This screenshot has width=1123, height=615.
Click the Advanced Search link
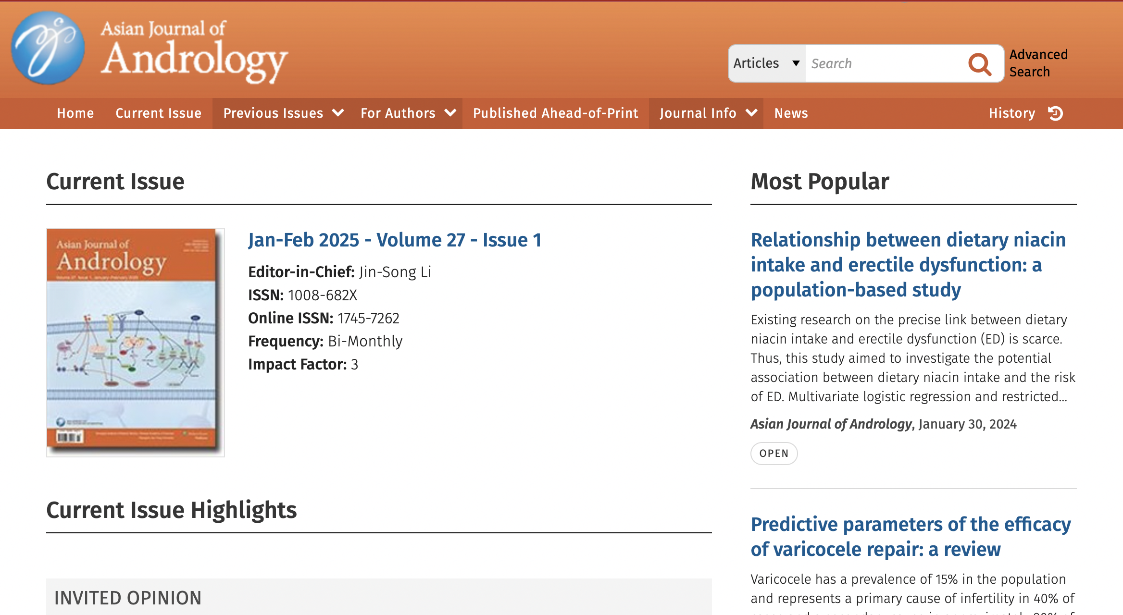point(1038,63)
